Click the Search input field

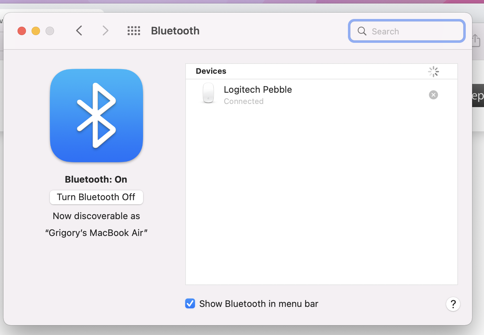click(x=407, y=31)
